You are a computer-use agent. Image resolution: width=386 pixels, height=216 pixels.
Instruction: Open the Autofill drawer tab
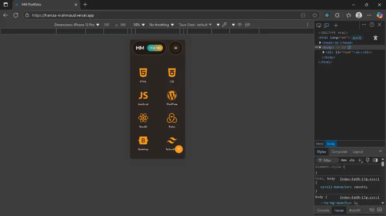(354, 210)
